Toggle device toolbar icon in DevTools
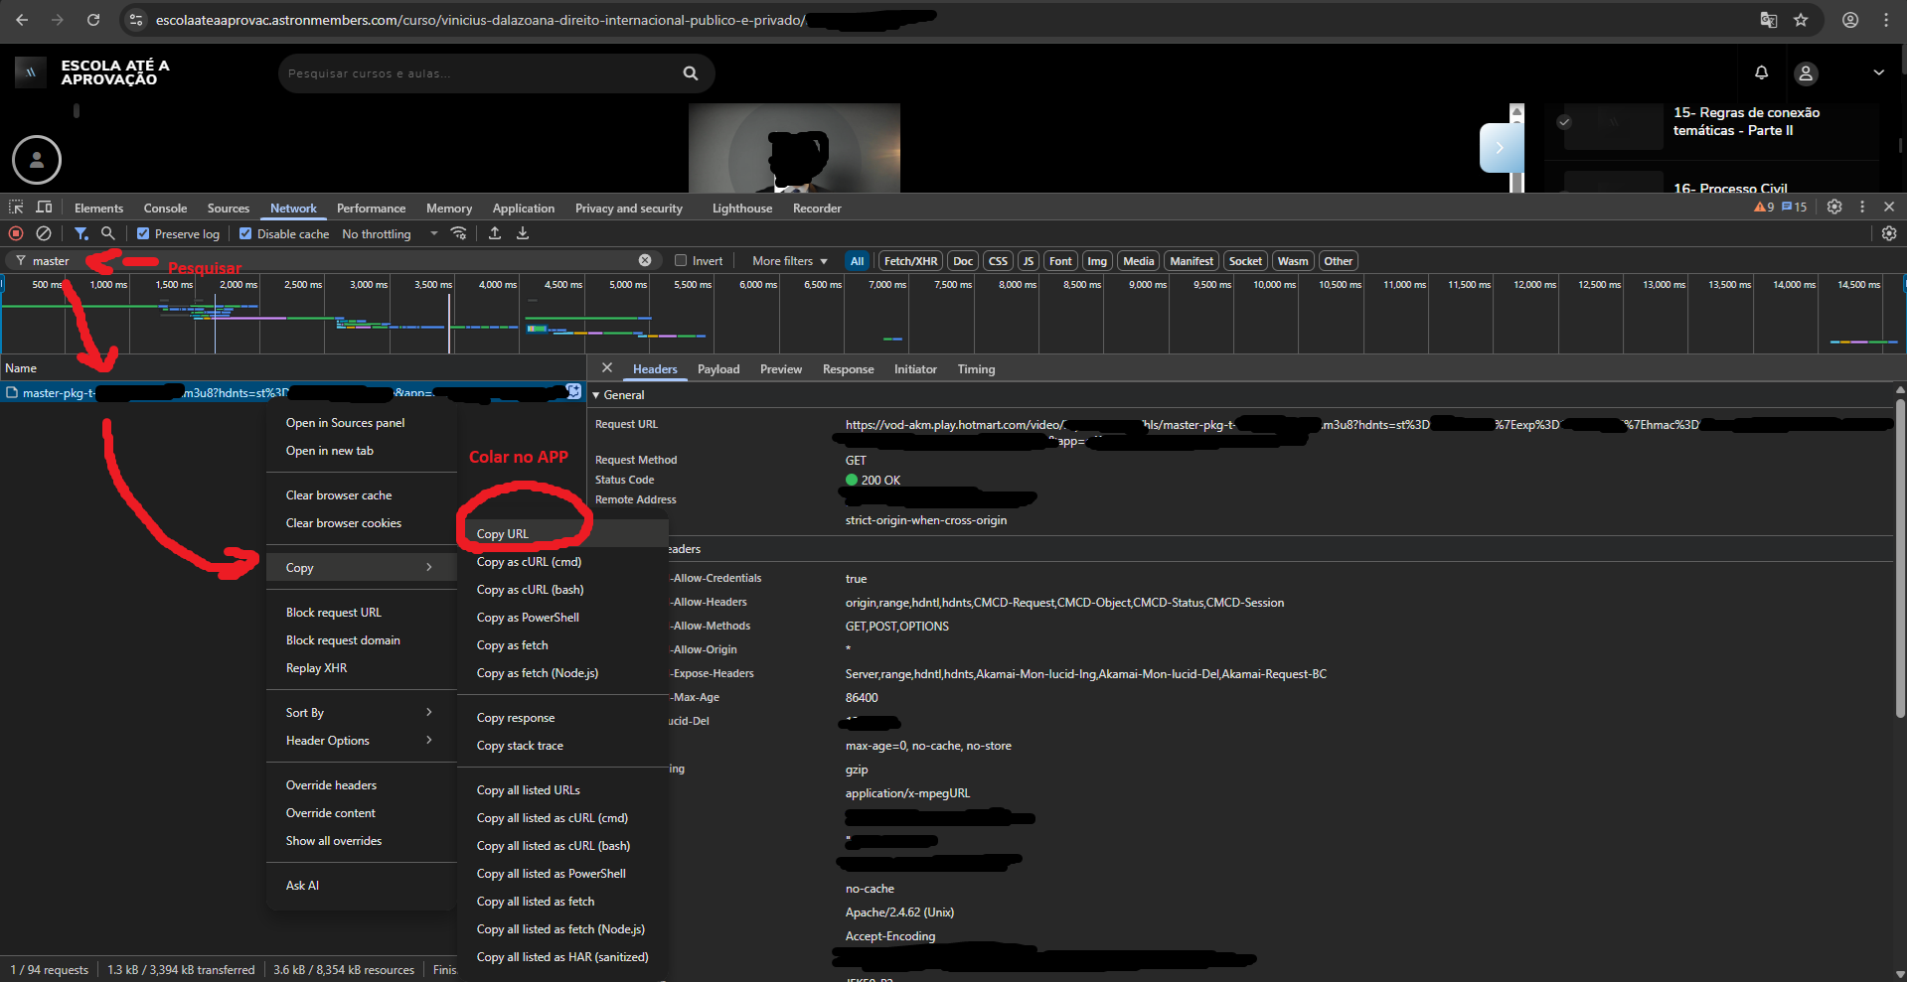The width and height of the screenshot is (1907, 982). coord(44,208)
